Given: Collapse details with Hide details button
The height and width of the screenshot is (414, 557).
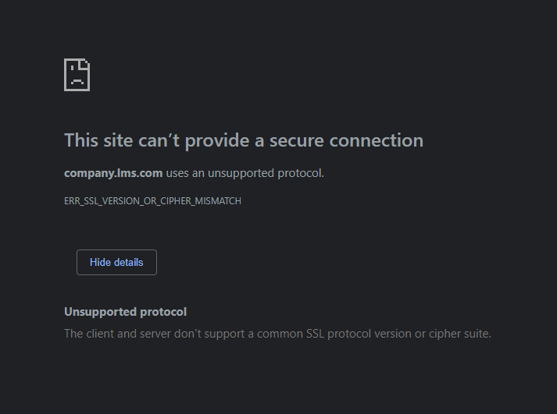Looking at the screenshot, I should point(116,262).
